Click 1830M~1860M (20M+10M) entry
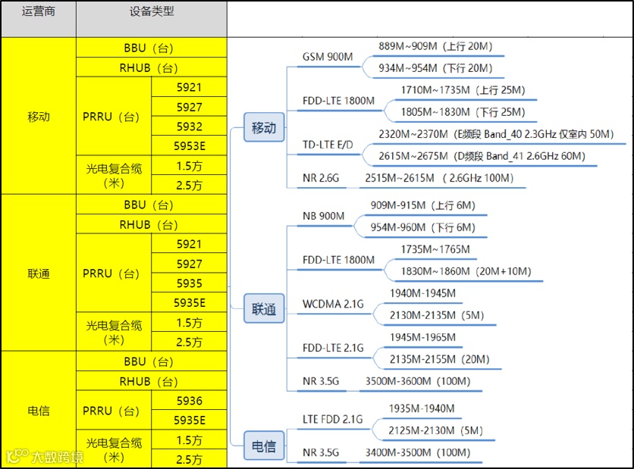634x469 pixels. (x=466, y=271)
